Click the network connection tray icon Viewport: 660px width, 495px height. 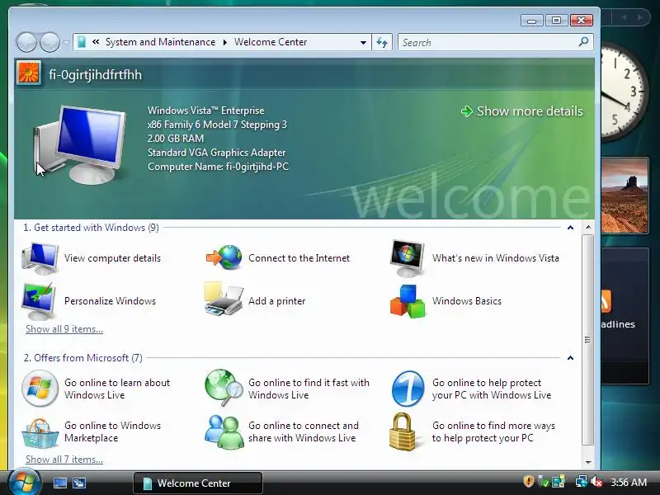tap(582, 482)
